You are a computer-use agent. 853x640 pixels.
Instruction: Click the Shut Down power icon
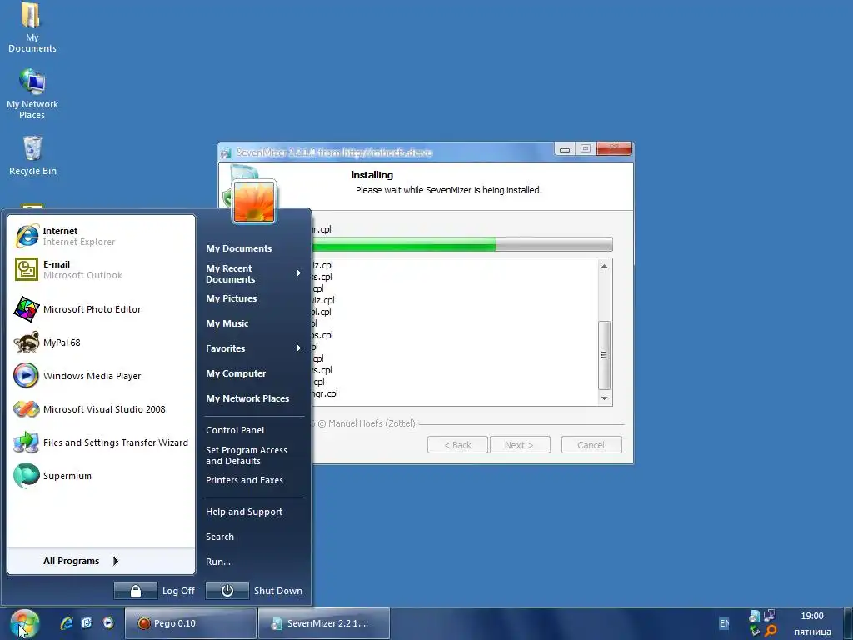[227, 591]
